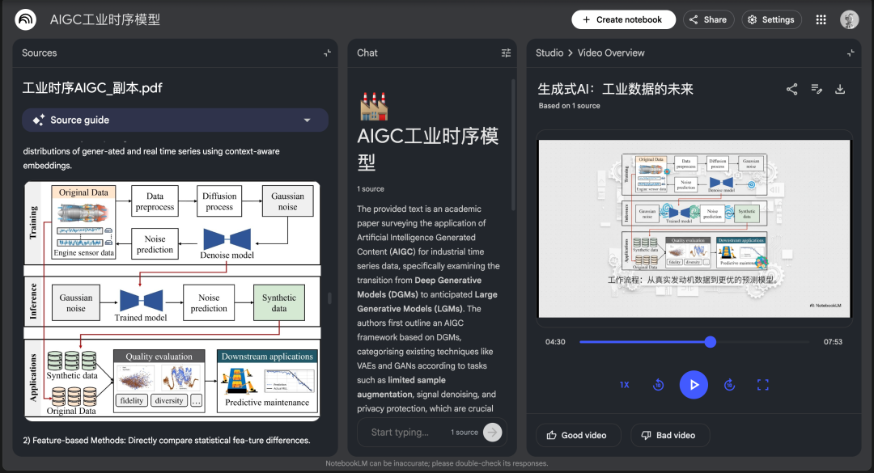
Task: Enter fullscreen mode for the video
Action: 762,384
